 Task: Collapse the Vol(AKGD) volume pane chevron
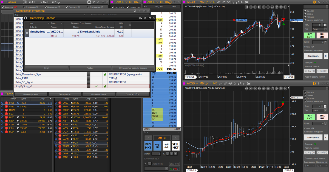288,66
